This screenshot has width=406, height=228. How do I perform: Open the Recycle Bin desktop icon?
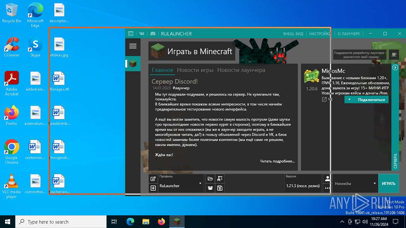point(12,13)
